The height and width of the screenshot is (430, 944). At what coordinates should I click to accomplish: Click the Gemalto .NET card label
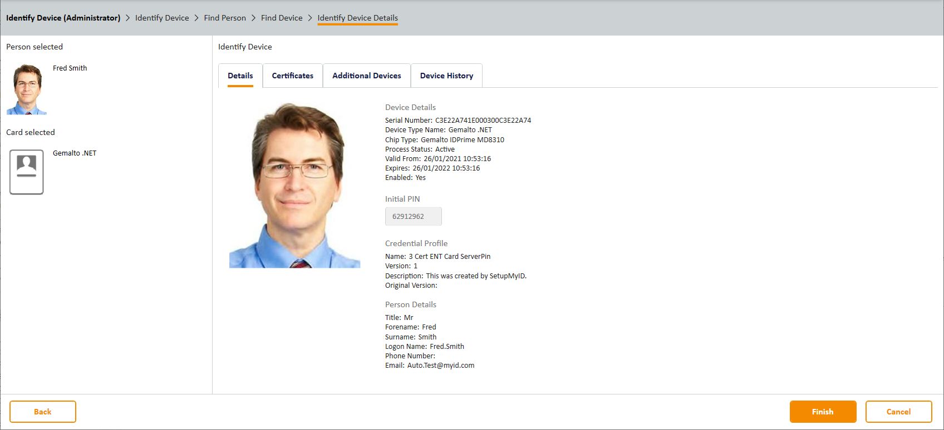point(75,153)
